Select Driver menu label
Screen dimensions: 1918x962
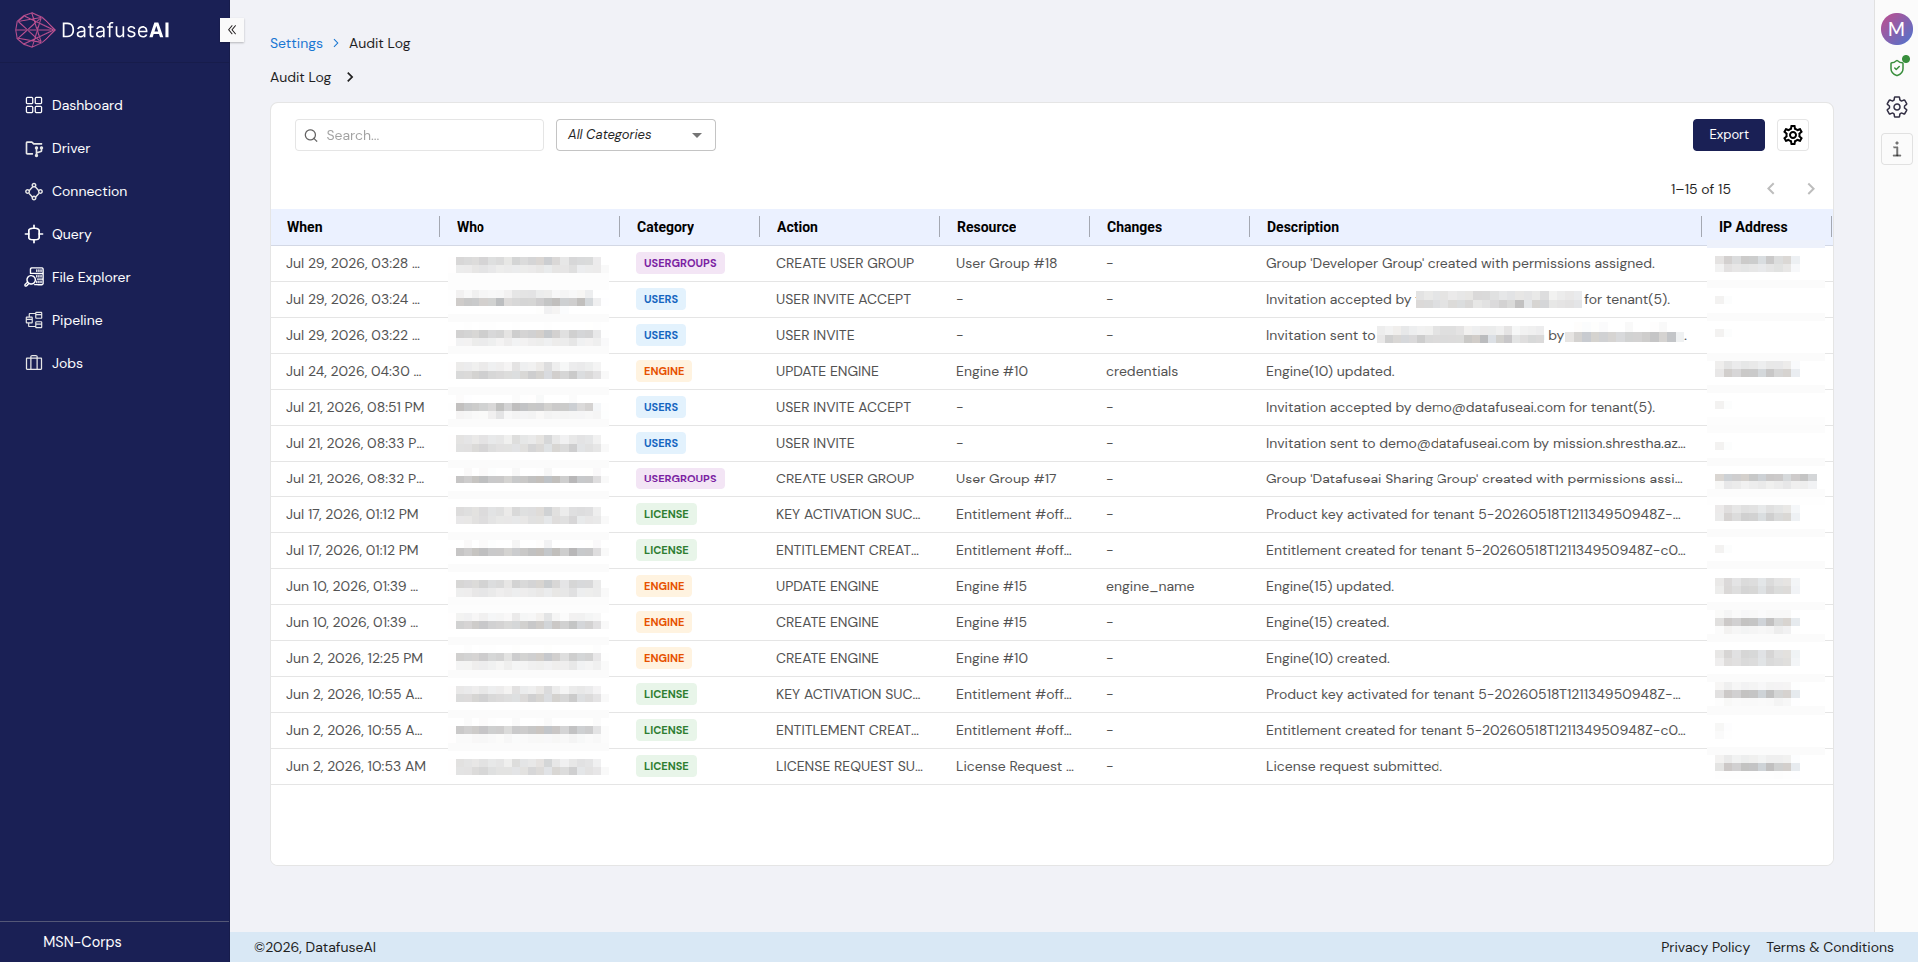[x=71, y=148]
